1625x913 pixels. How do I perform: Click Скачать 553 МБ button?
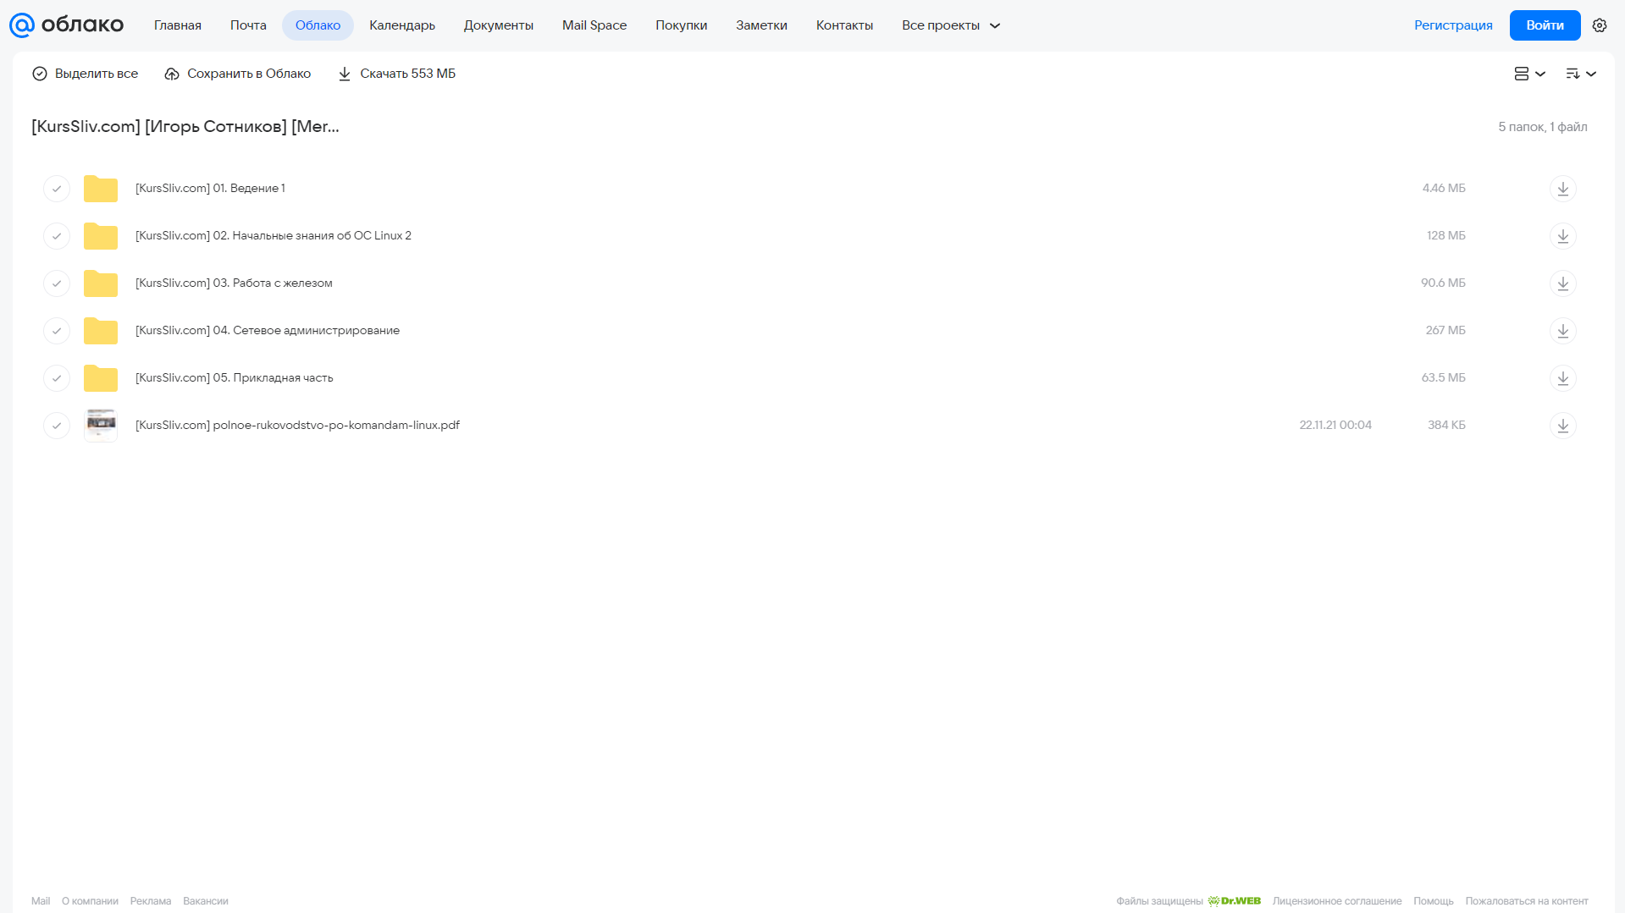tap(396, 74)
